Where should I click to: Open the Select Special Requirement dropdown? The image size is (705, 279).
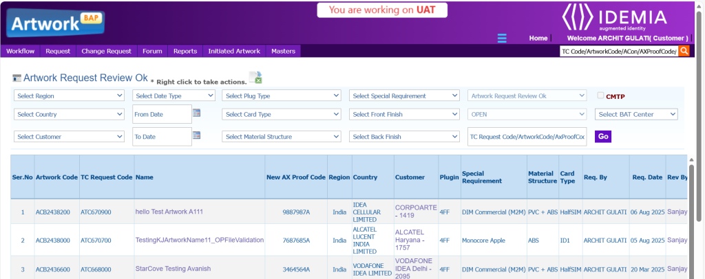tap(404, 96)
